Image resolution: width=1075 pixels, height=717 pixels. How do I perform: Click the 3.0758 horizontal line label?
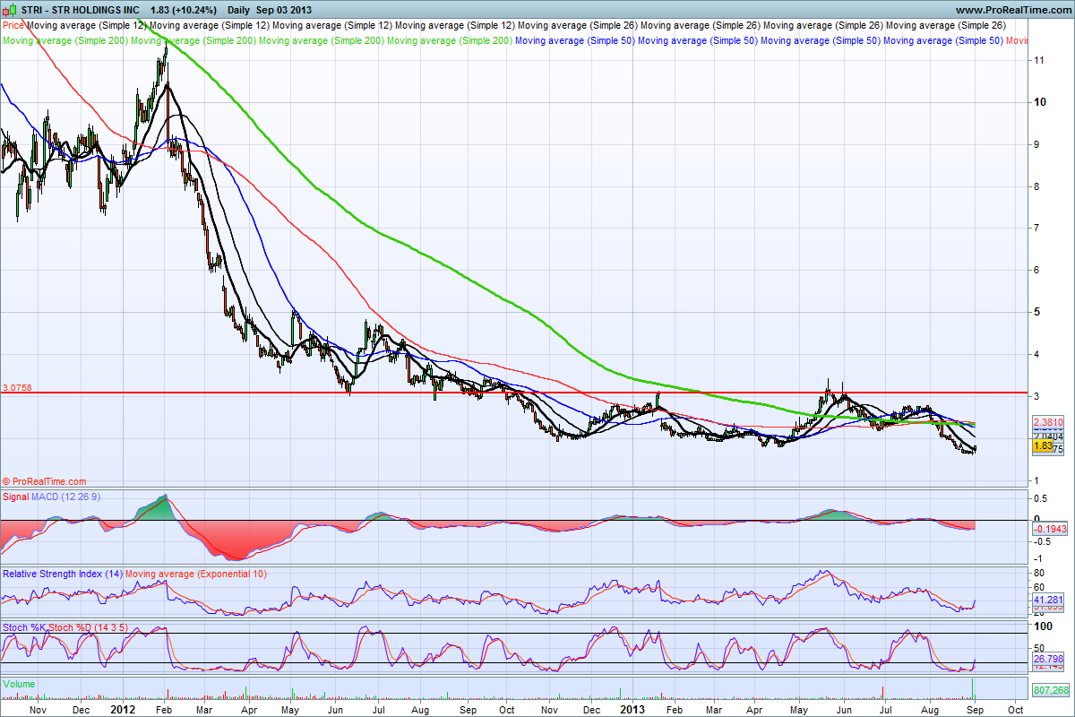(x=18, y=387)
